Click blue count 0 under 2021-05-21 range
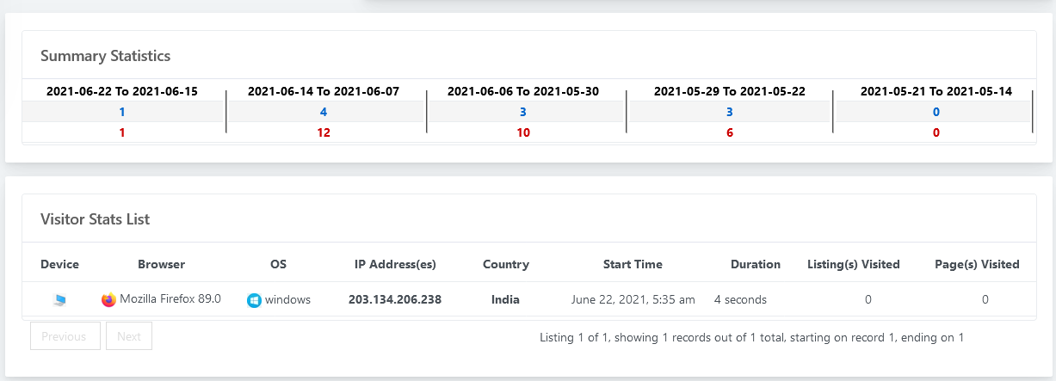This screenshot has height=381, width=1056. 936,112
